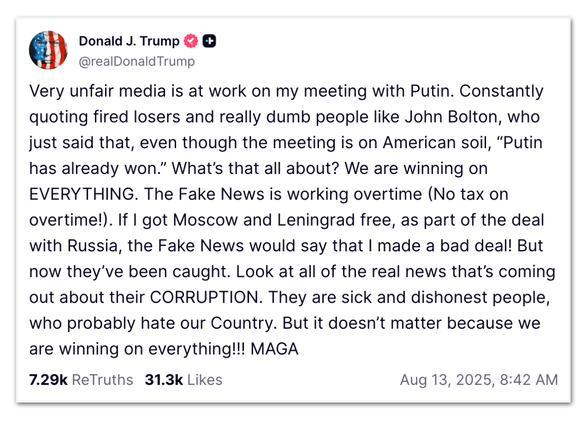Click the word Constantly in the first line
Image resolution: width=586 pixels, height=423 pixels.
(x=501, y=91)
